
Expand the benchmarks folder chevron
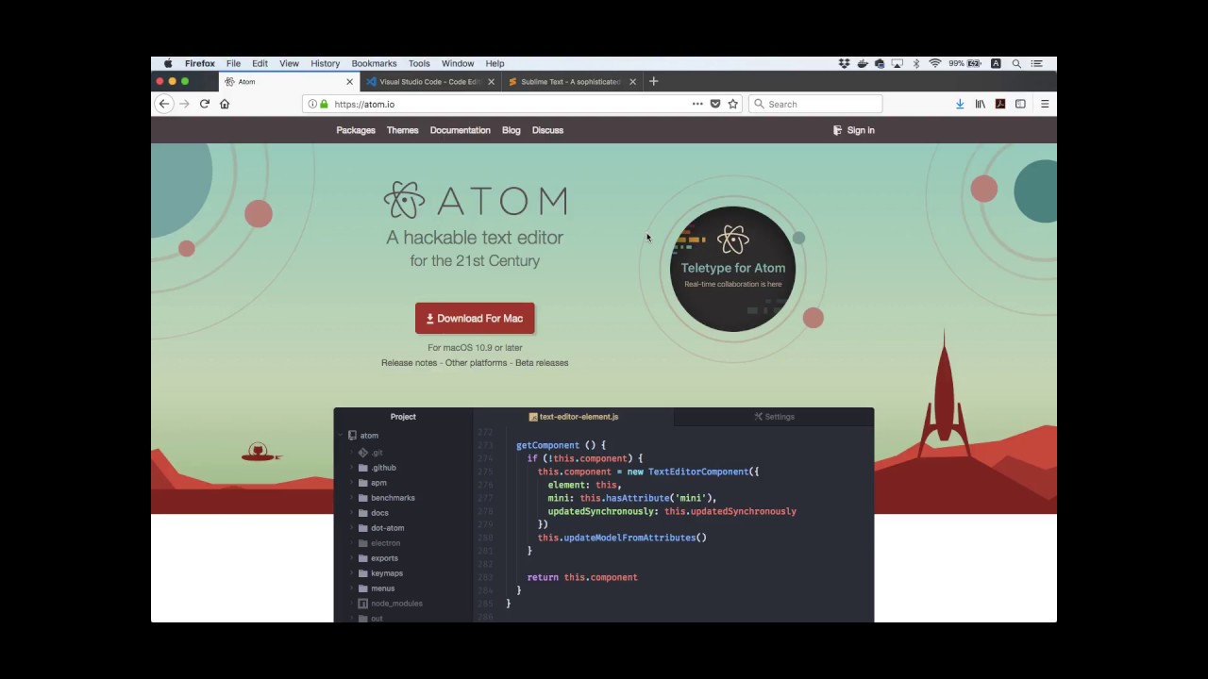click(x=352, y=498)
